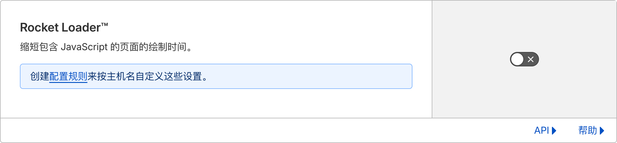Click the word Loader in the title

[x=81, y=28]
